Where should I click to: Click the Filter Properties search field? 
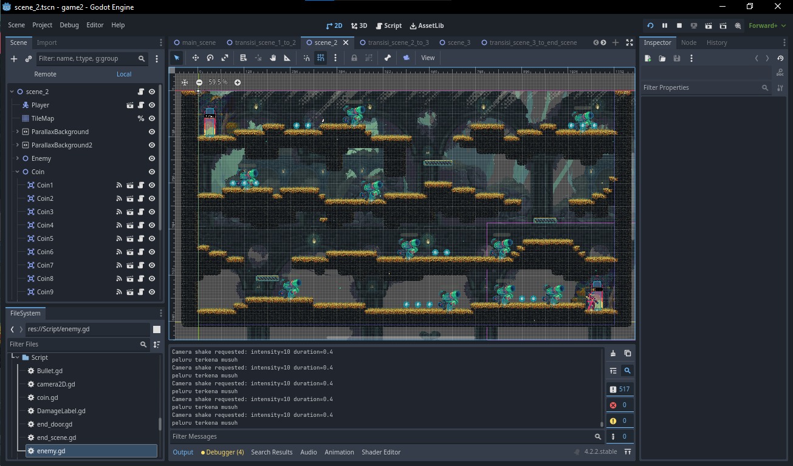tap(705, 87)
